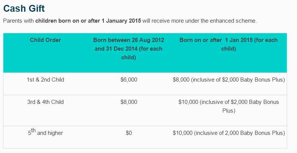Image resolution: width=297 pixels, height=153 pixels.
Task: Click the superscript 'th' in 5th
Action: (33, 130)
